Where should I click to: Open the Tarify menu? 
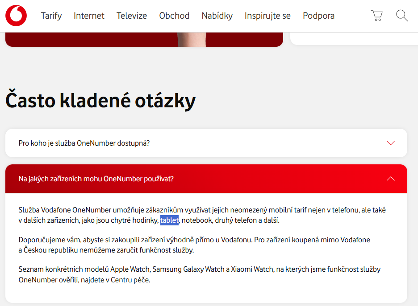click(x=51, y=16)
